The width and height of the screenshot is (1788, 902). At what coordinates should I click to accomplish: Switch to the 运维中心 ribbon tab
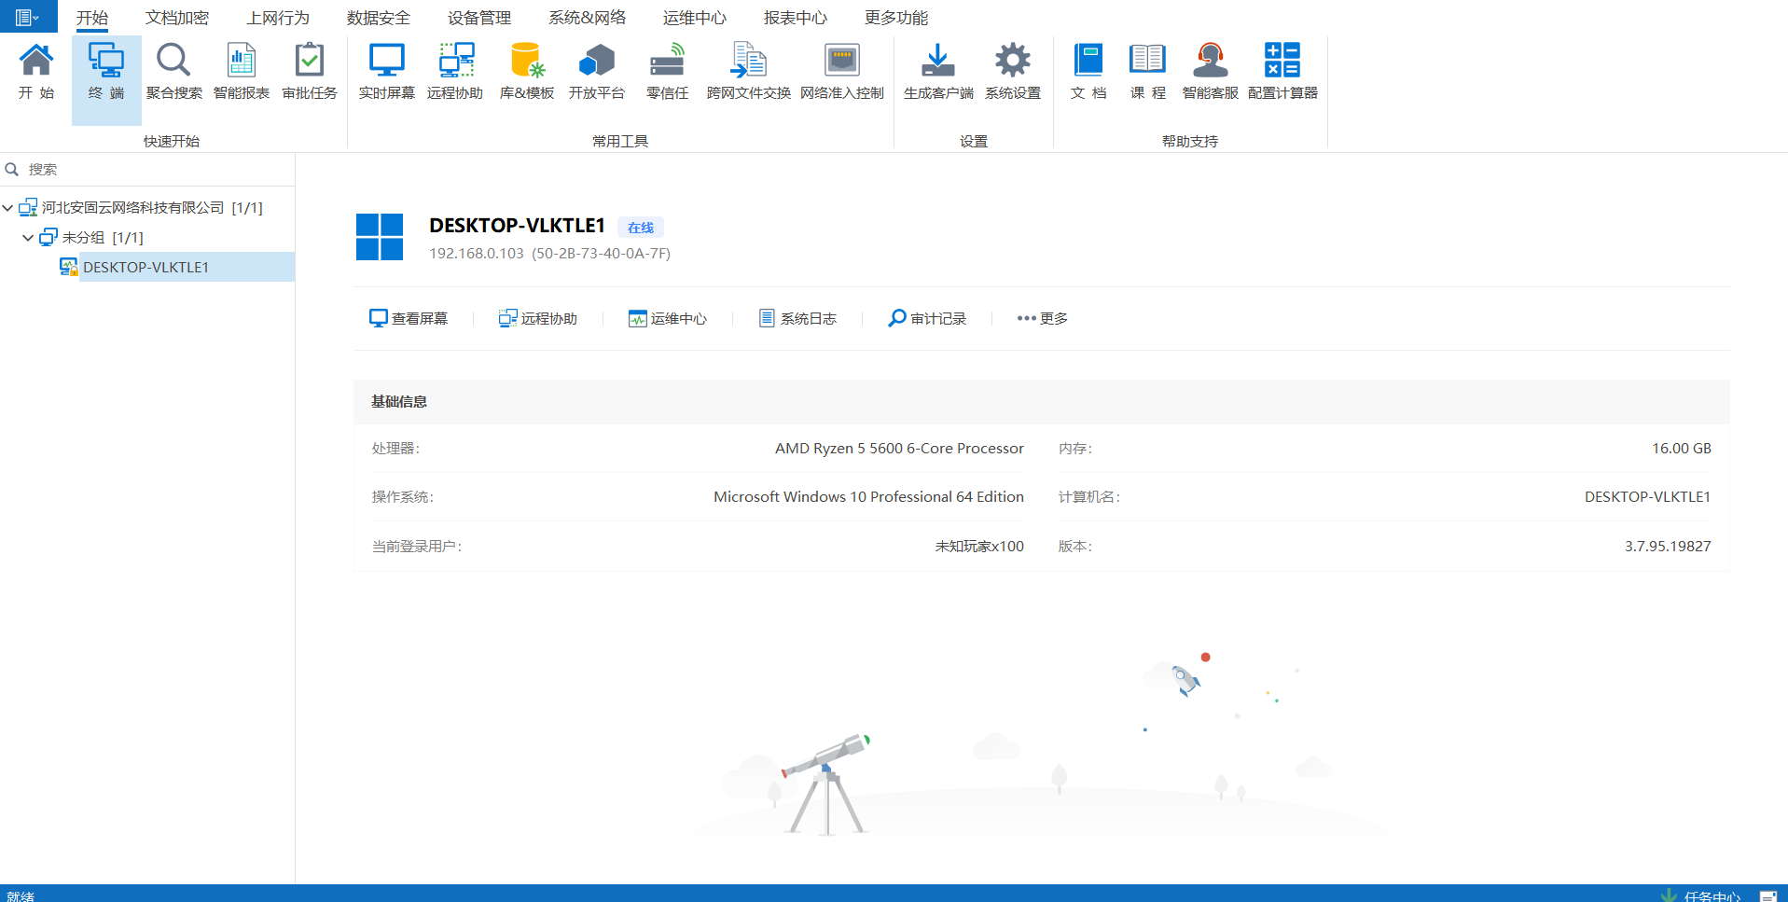[x=694, y=18]
